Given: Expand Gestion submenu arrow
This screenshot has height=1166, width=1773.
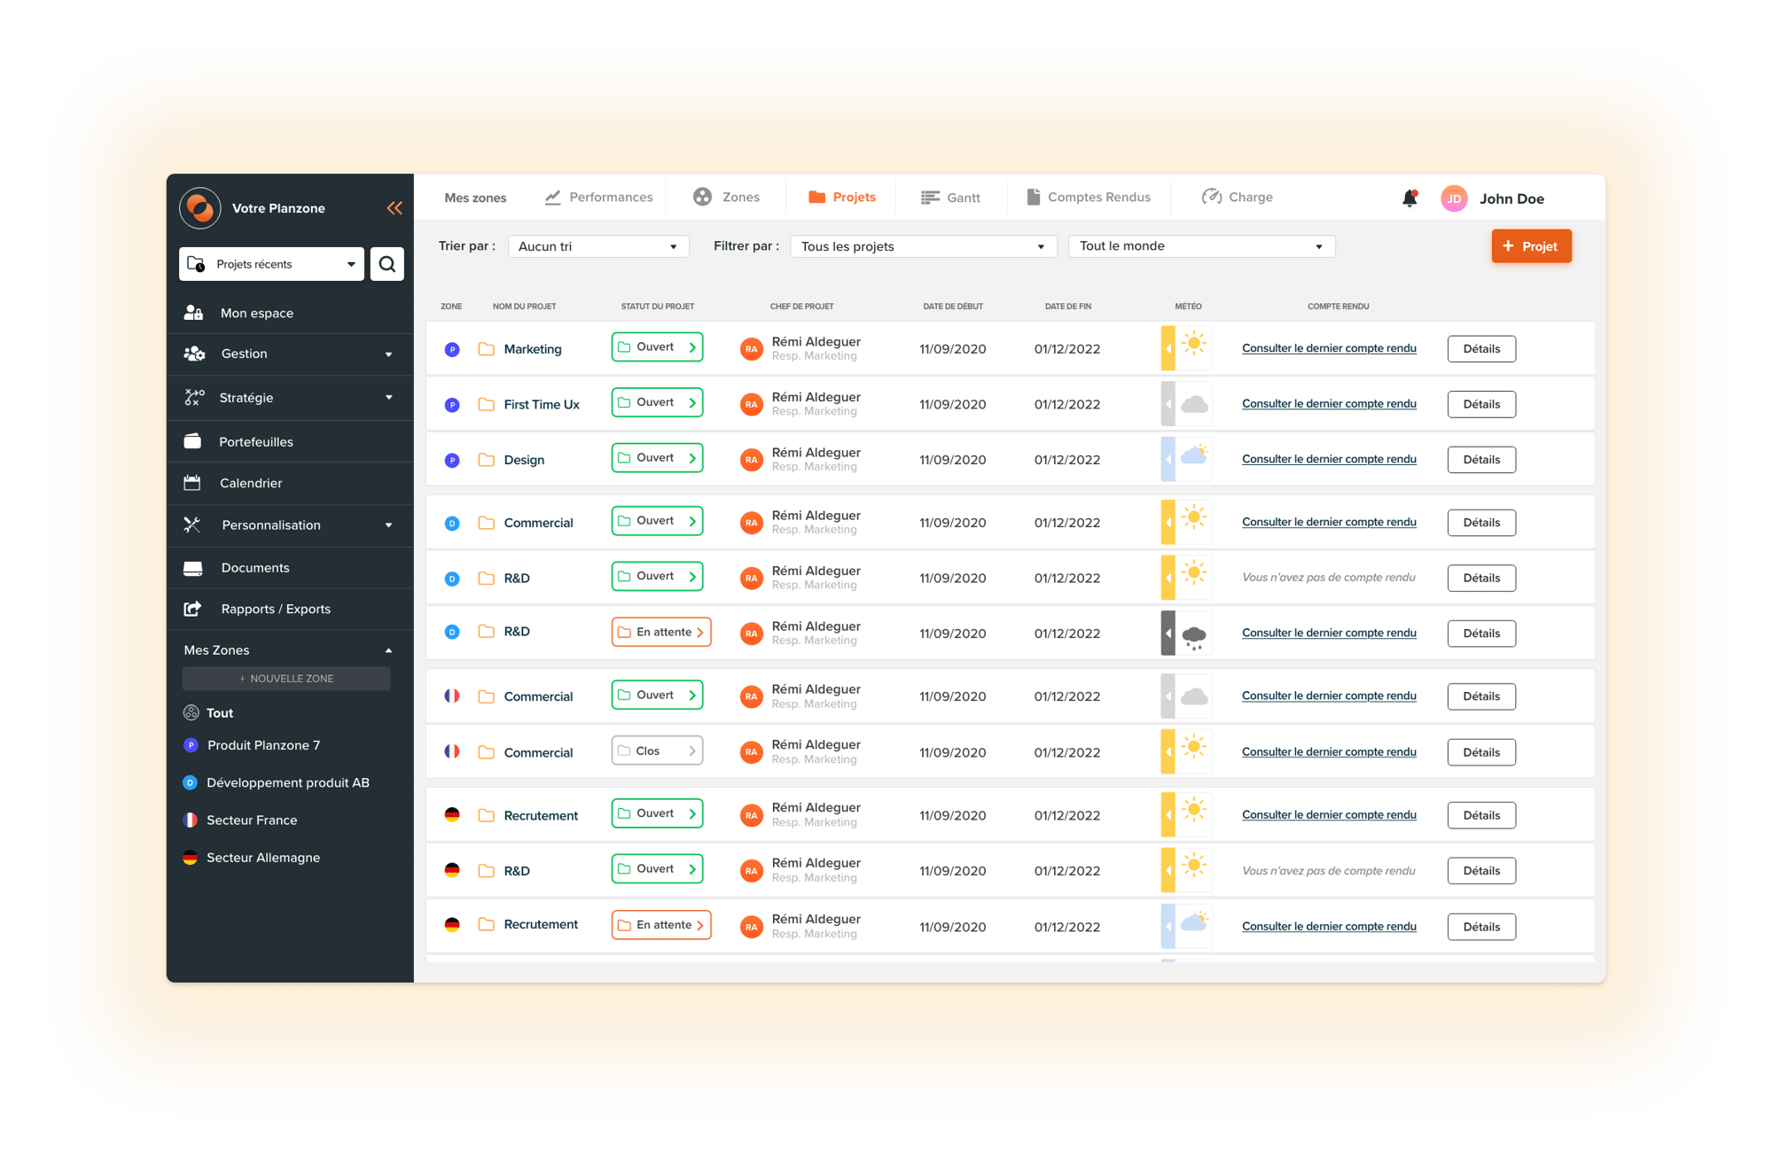Looking at the screenshot, I should coord(388,354).
